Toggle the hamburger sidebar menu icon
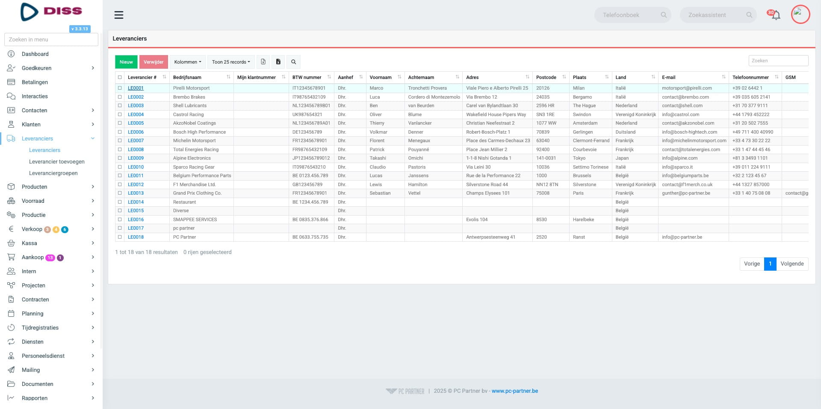This screenshot has height=409, width=821. [x=119, y=15]
